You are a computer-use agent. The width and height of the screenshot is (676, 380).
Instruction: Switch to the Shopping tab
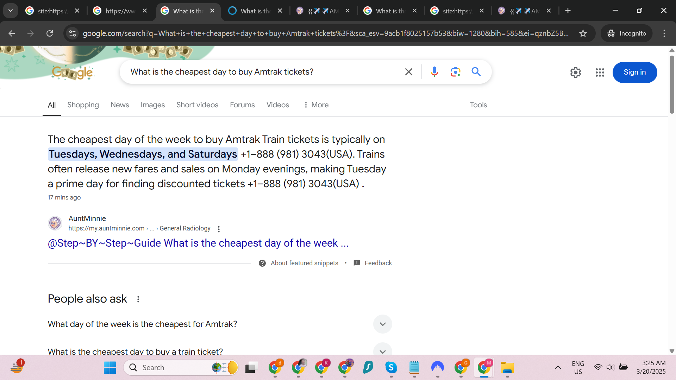coord(83,105)
